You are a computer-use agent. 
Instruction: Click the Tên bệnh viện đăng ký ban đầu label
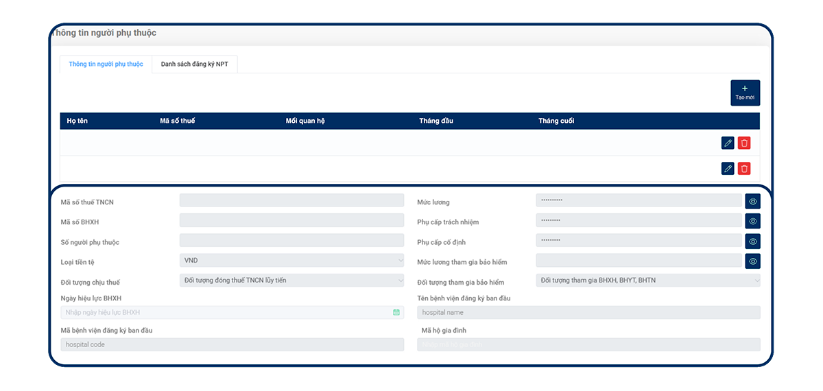click(464, 298)
